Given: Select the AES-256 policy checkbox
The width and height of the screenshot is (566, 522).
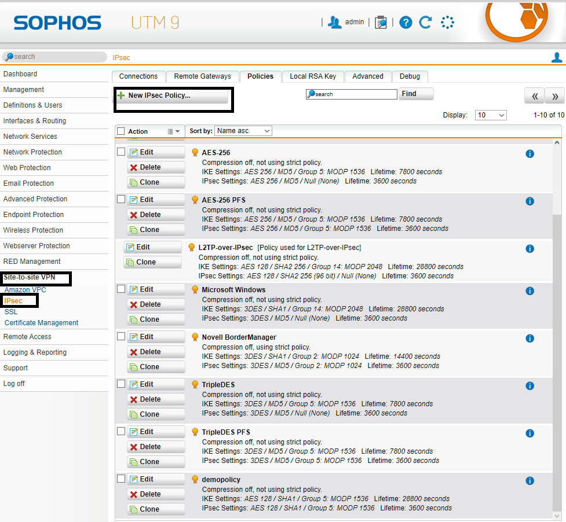Looking at the screenshot, I should tap(121, 152).
